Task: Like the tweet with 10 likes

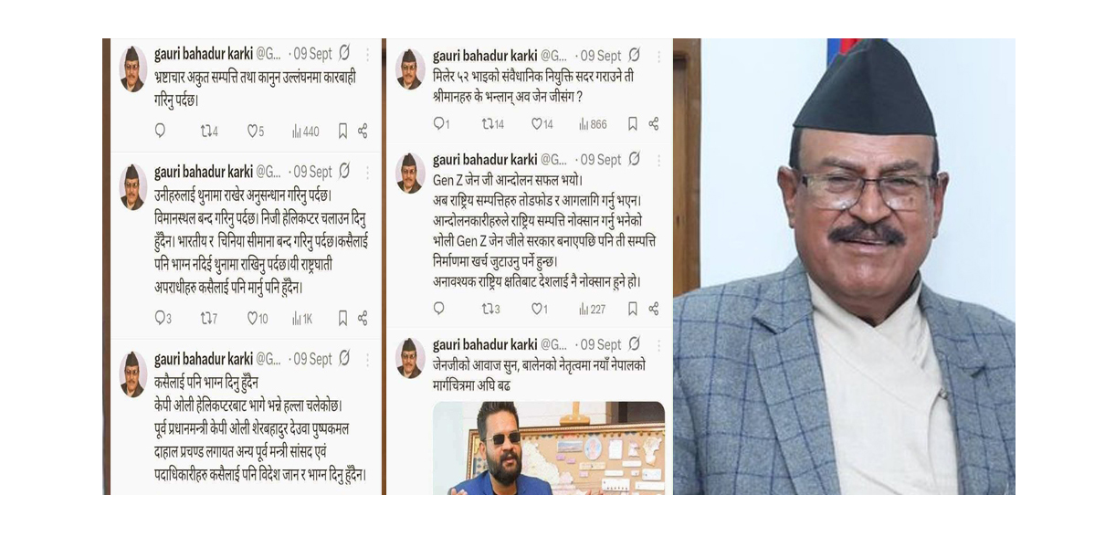Action: [x=258, y=318]
